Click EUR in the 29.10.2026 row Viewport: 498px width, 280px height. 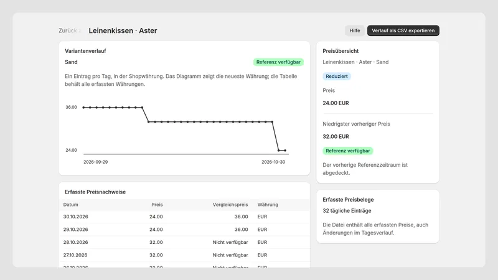[x=262, y=229]
